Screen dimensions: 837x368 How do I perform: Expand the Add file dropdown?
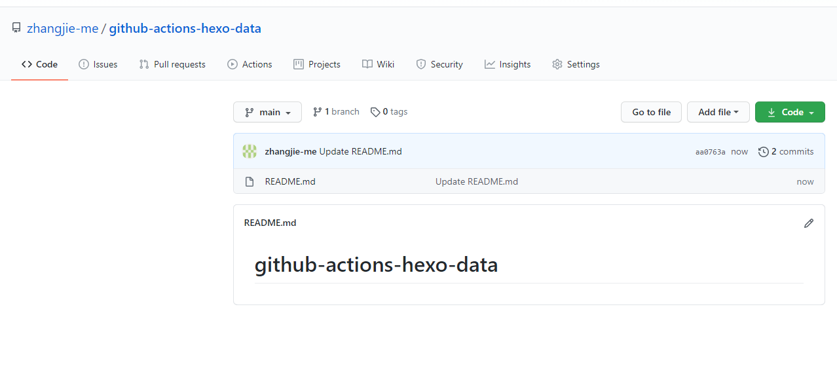pos(718,112)
